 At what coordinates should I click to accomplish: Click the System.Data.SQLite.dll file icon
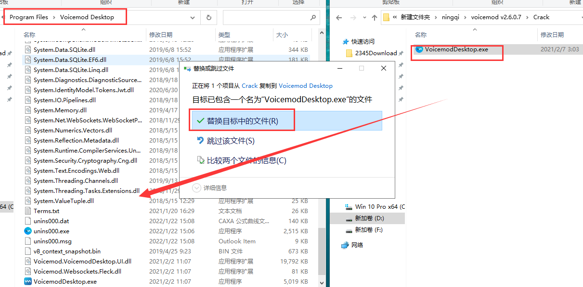pos(28,50)
